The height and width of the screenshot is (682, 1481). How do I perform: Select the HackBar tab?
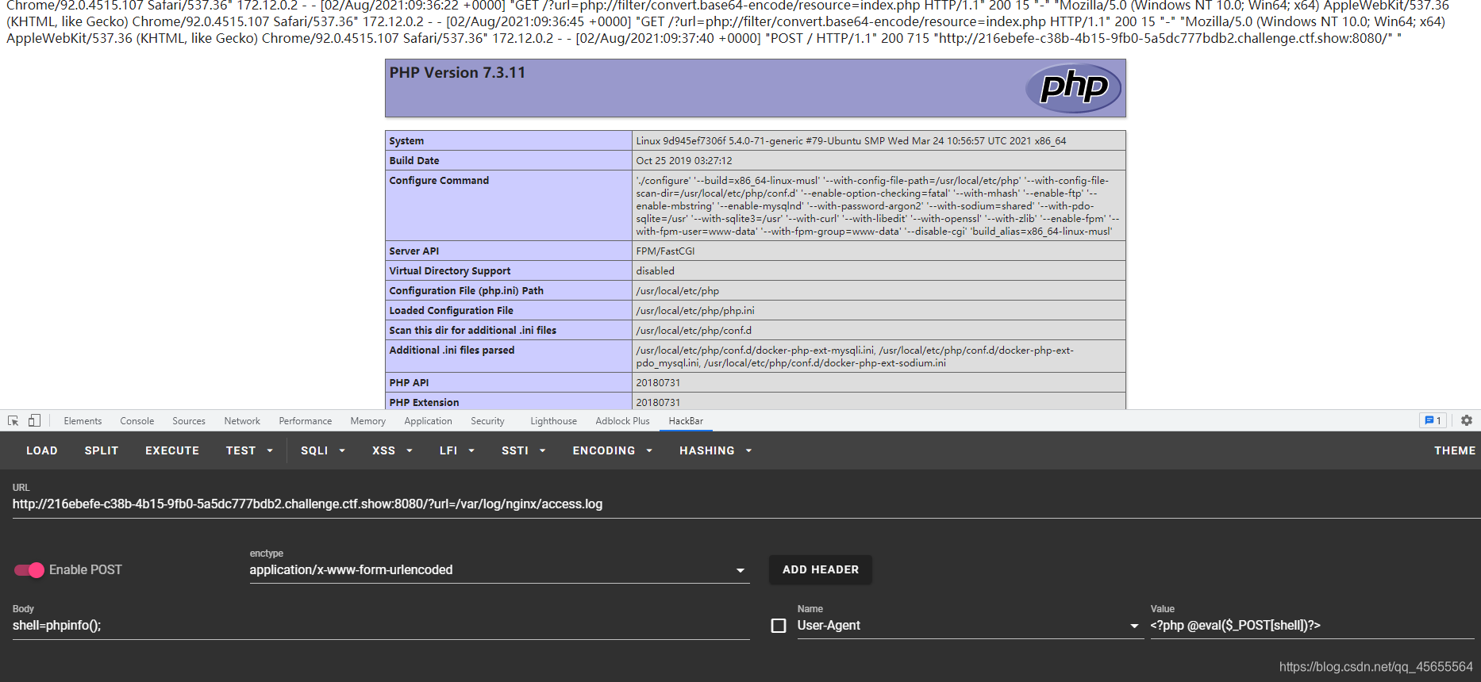[686, 421]
